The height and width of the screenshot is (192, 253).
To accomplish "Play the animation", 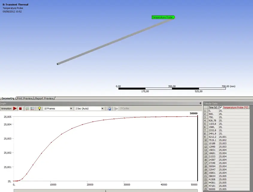I will click(15, 109).
